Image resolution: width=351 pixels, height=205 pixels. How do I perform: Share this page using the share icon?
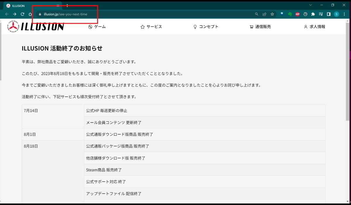coord(264,14)
